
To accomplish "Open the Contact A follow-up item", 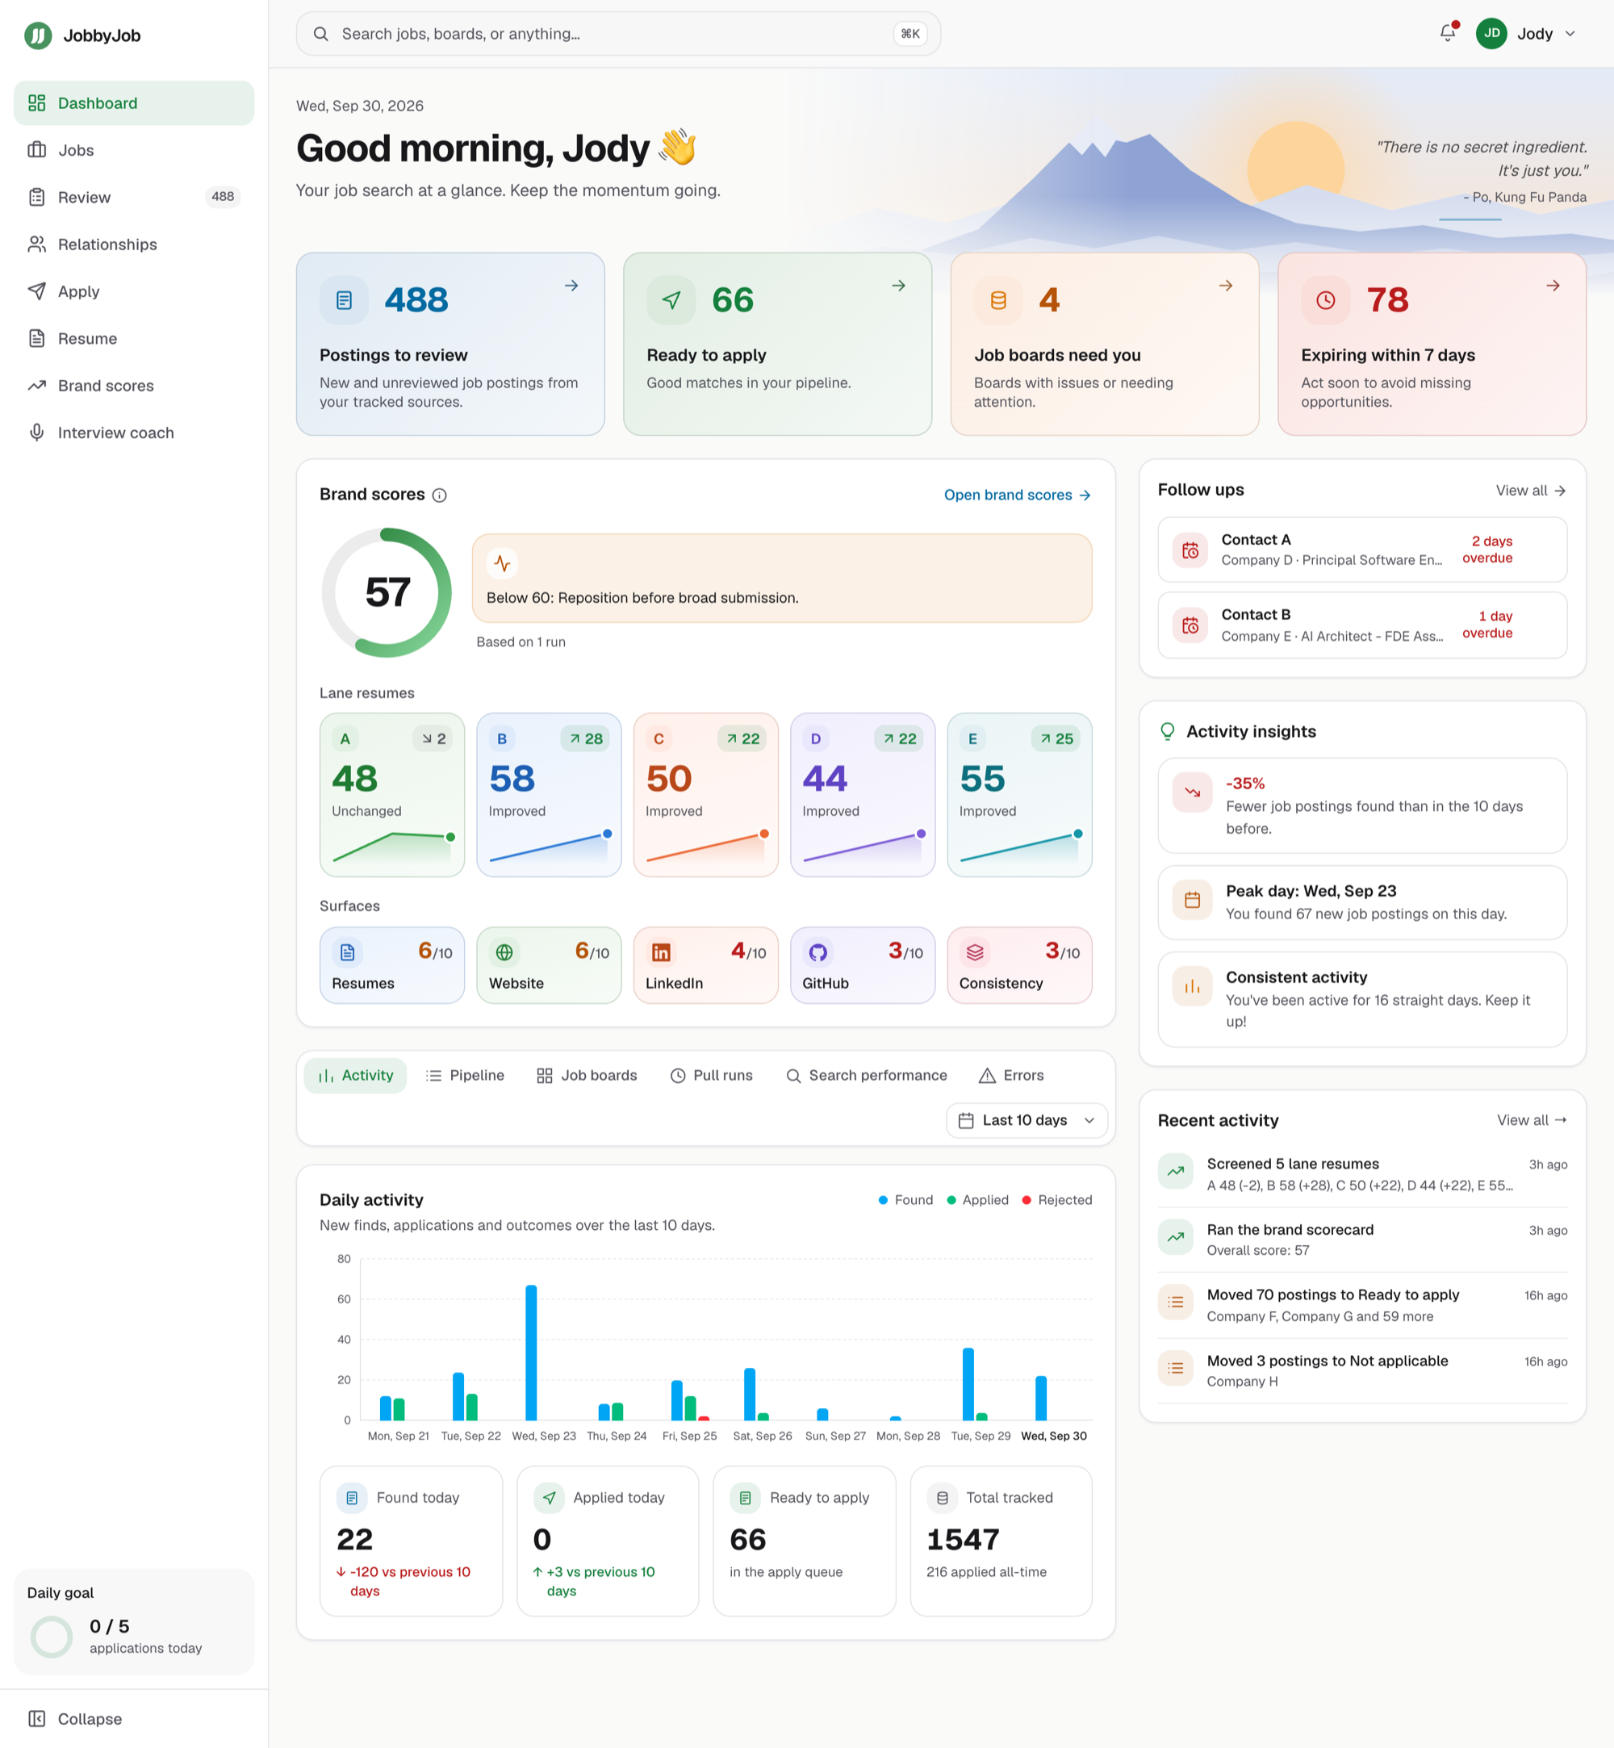I will point(1361,550).
